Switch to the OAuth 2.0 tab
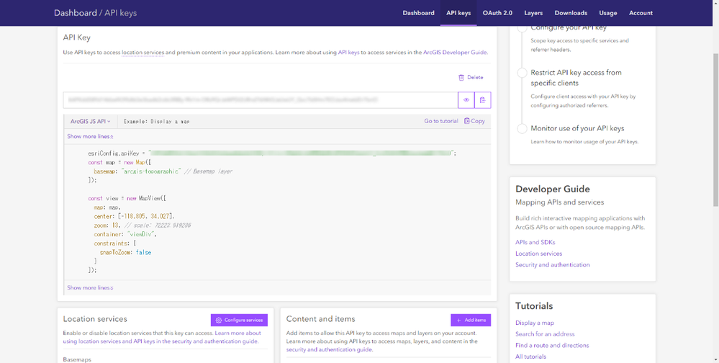719x363 pixels. (x=497, y=13)
